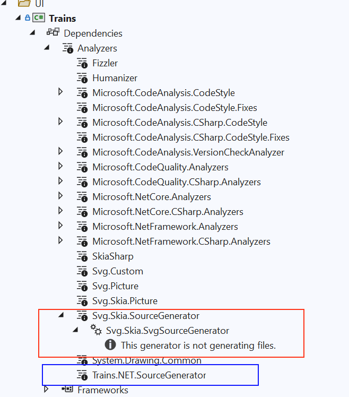Screen dimensions: 349x397
Task: Select the Svg.Skia.SvgSourceGenerator label
Action: click(167, 331)
